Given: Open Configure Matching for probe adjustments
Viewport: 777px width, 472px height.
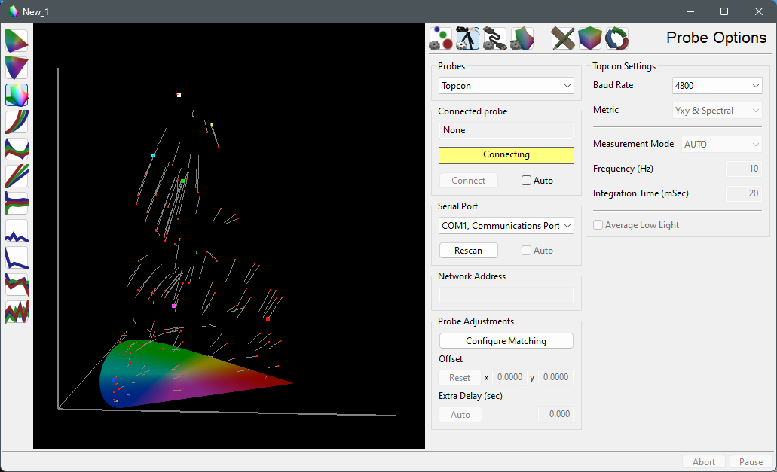Looking at the screenshot, I should [x=506, y=340].
